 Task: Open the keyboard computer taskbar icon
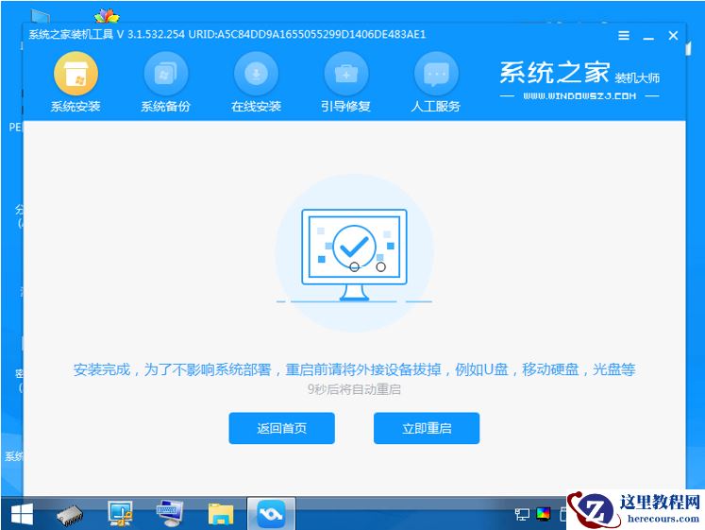pos(170,514)
